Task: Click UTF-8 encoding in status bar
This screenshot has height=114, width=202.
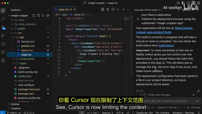Action: 120,113
